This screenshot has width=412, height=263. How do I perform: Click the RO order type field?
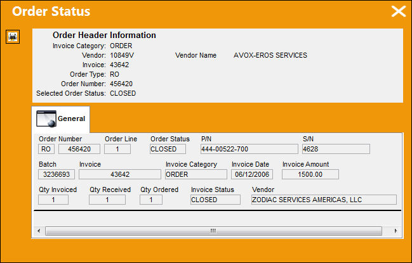point(46,149)
